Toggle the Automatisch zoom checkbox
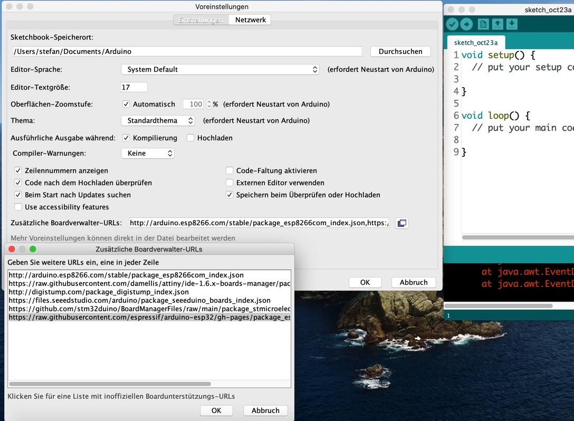Image resolution: width=574 pixels, height=421 pixels. (126, 104)
